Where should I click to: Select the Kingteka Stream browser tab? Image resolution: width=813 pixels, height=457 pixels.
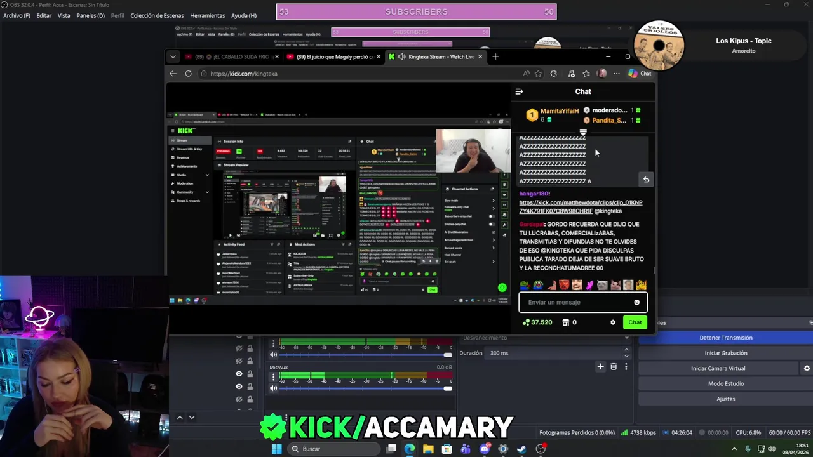point(435,56)
